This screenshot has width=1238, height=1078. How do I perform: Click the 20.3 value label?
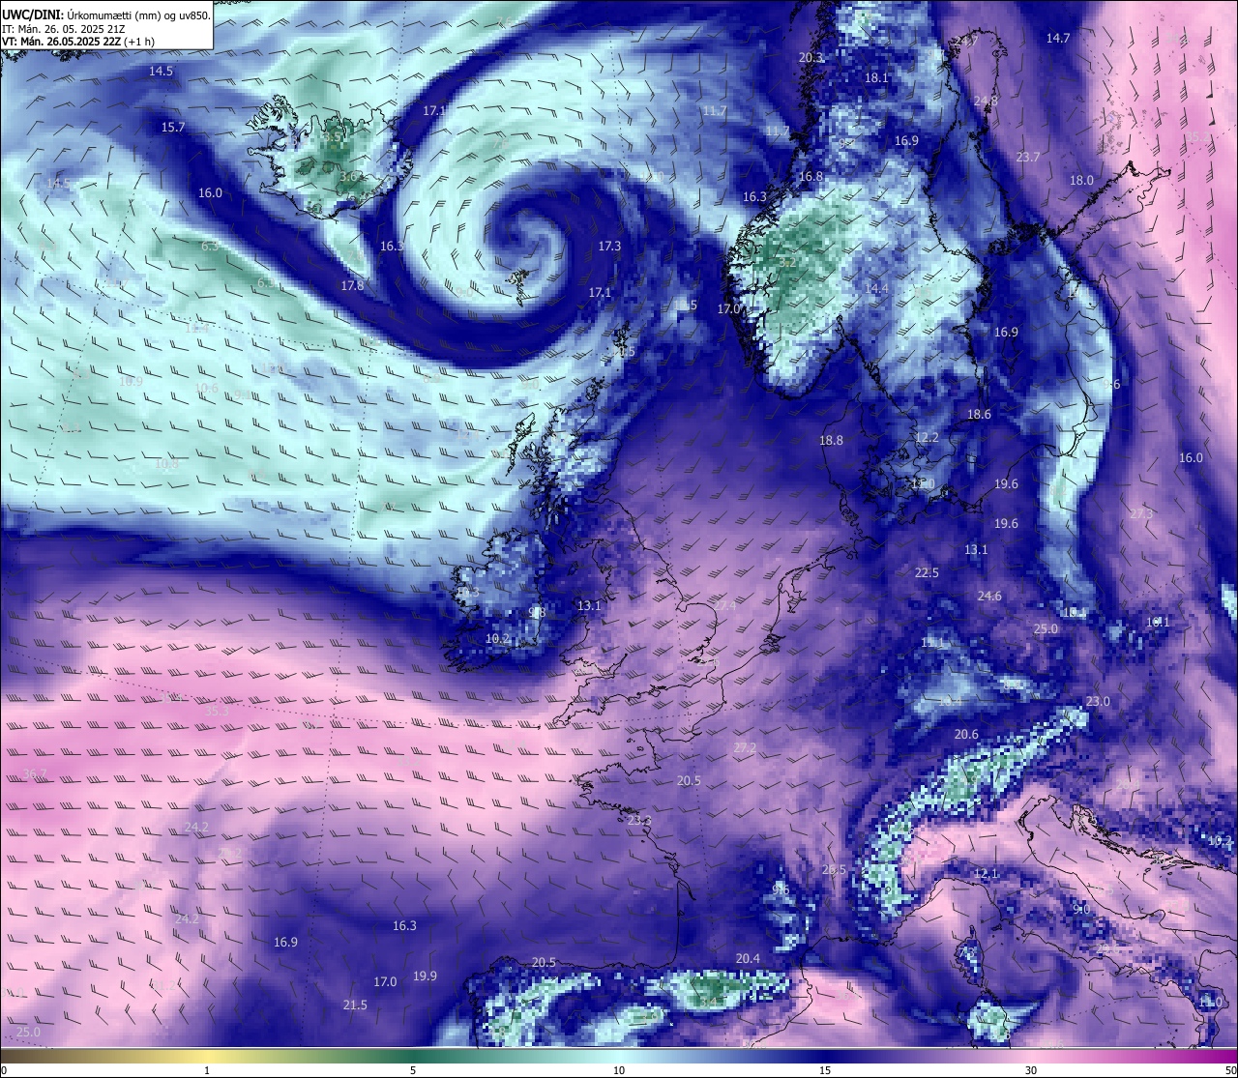811,58
